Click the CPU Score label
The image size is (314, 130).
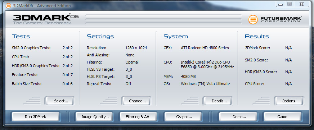255,84
